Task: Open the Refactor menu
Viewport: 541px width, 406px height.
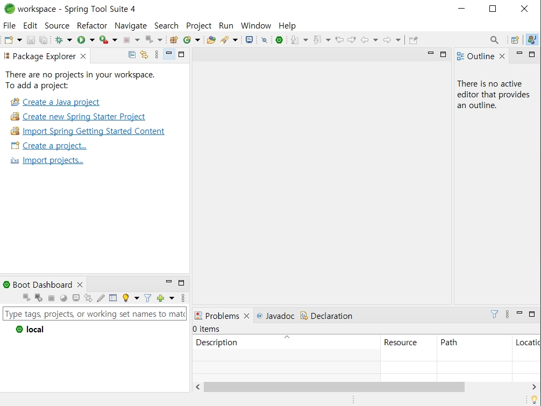Action: (92, 25)
